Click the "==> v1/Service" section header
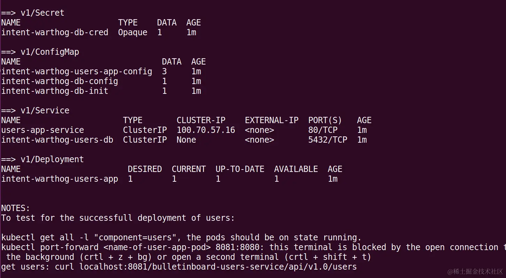Screen dimensions: 506x278 pos(35,111)
